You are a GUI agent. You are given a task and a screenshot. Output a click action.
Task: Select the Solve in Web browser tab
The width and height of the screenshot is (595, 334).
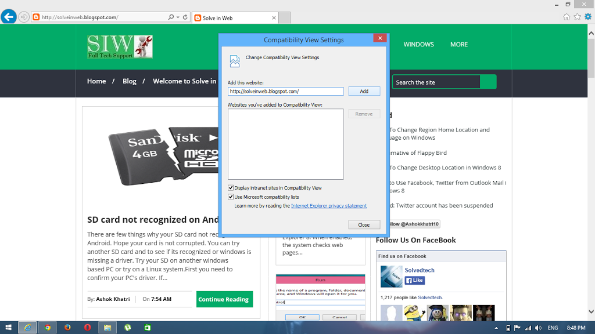point(218,18)
